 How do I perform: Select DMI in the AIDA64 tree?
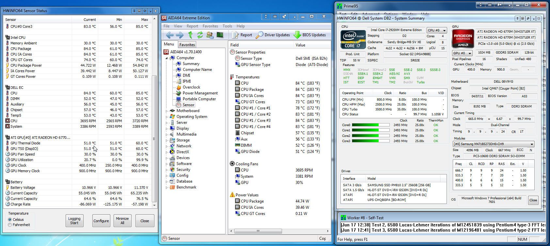tap(186, 75)
